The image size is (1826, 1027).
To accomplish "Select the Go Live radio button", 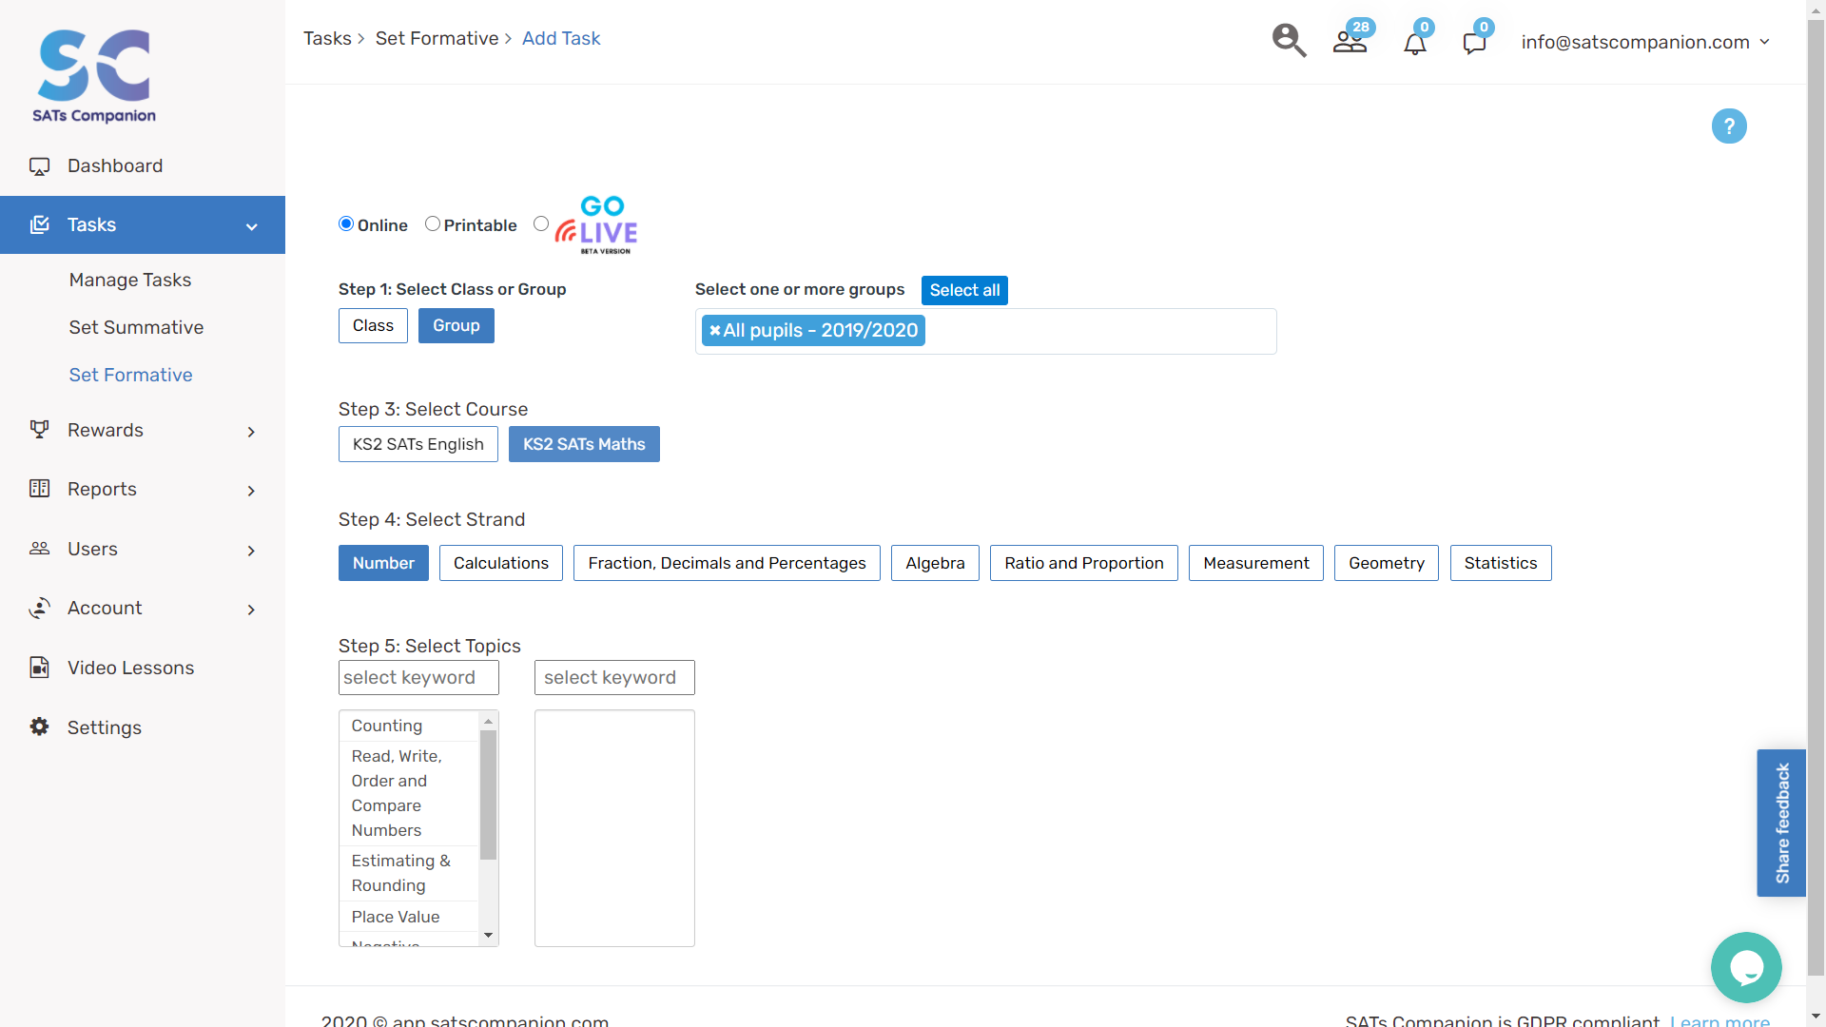I will click(x=541, y=223).
